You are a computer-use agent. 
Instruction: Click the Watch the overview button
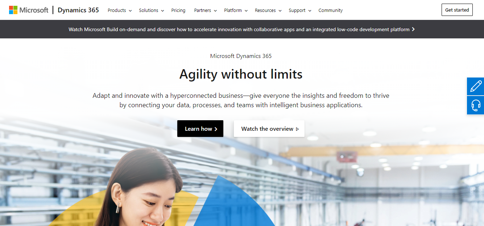269,129
